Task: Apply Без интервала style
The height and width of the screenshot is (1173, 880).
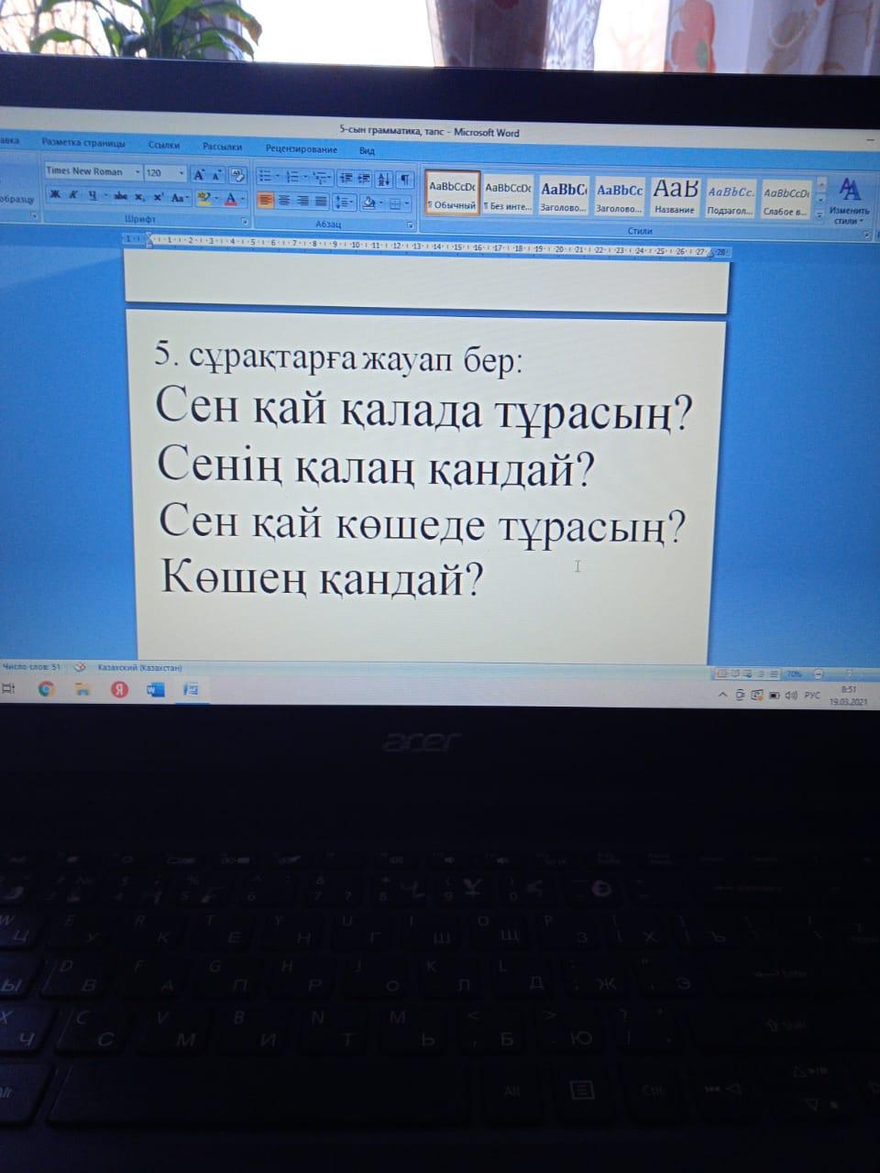Action: click(508, 196)
